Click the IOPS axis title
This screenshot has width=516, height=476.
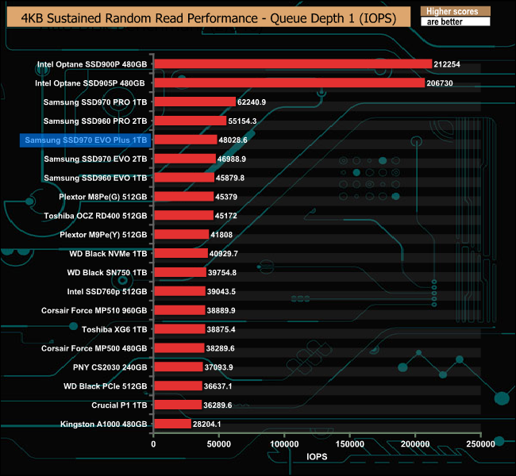317,457
